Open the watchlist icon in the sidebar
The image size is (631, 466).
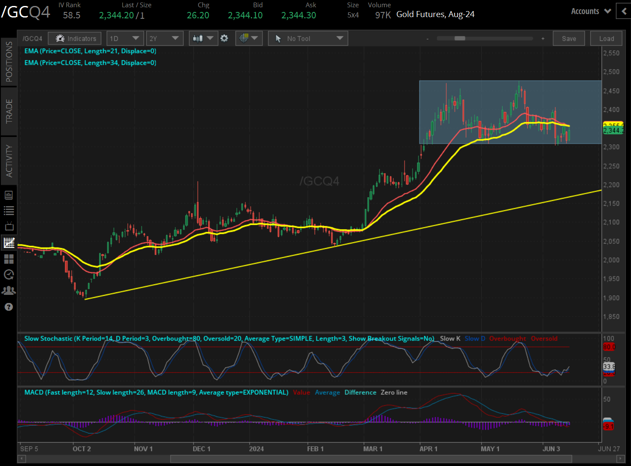coord(9,210)
